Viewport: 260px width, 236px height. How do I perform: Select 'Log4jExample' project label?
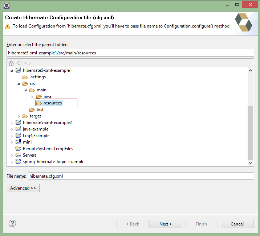click(36, 136)
